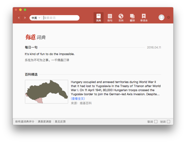186x143 pixels.
Task: Open the 词典 dictionary tab
Action: pos(98,17)
